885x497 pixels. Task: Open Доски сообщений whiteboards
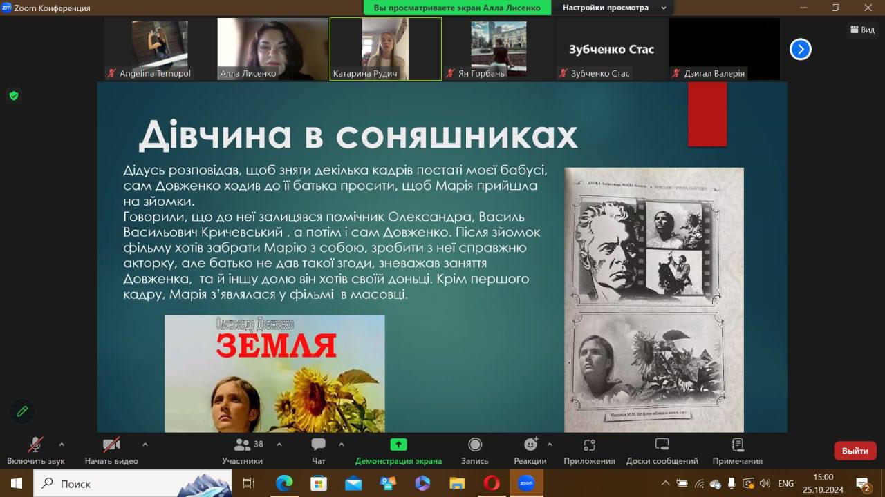(x=662, y=445)
